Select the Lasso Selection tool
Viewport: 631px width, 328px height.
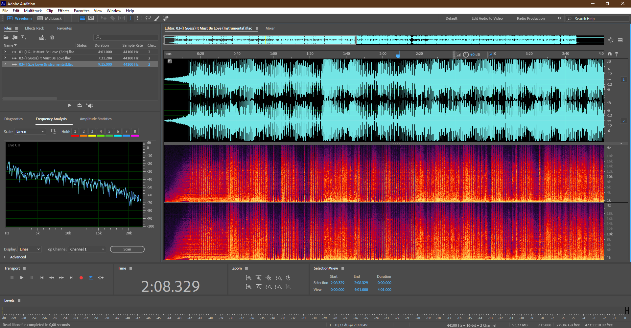[148, 18]
